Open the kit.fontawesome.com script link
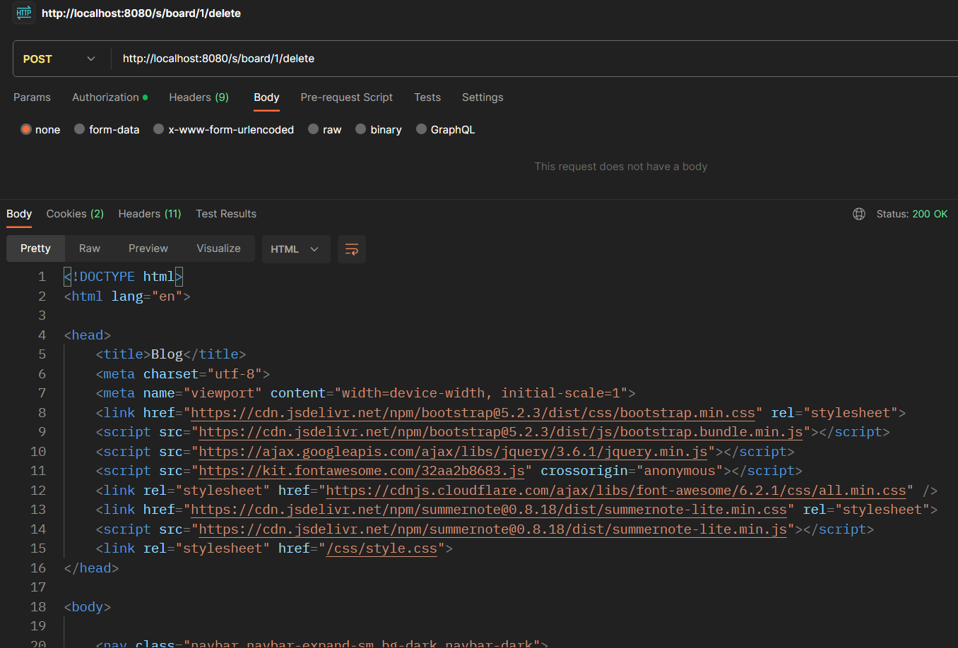The width and height of the screenshot is (958, 648). (x=362, y=471)
